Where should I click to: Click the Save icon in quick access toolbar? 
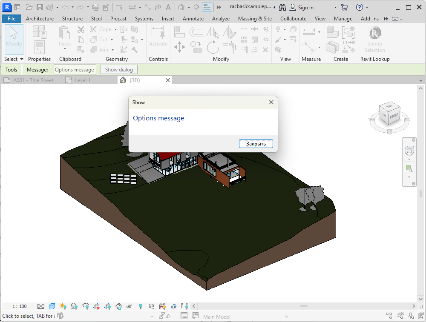coord(40,7)
